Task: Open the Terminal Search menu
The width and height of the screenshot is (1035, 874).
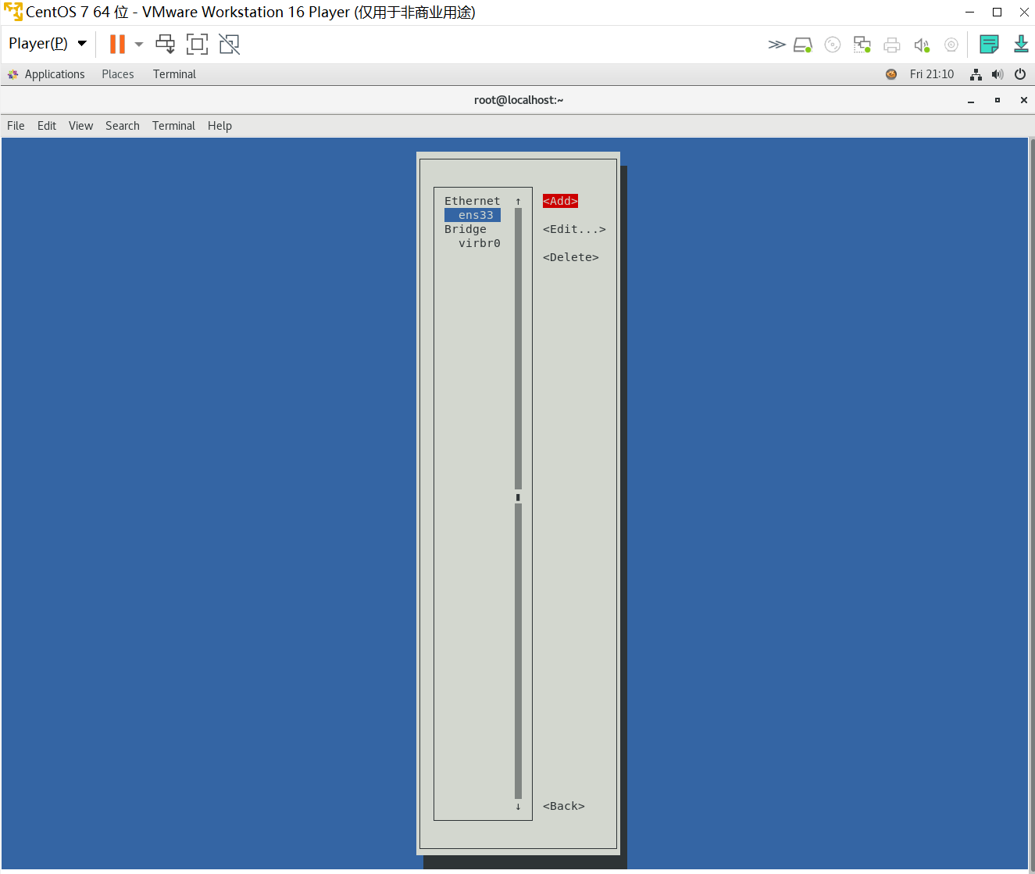Action: 122,125
